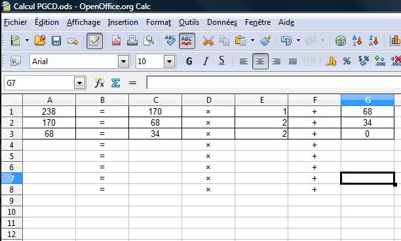Insert chart icon
401x241 pixels.
[395, 41]
